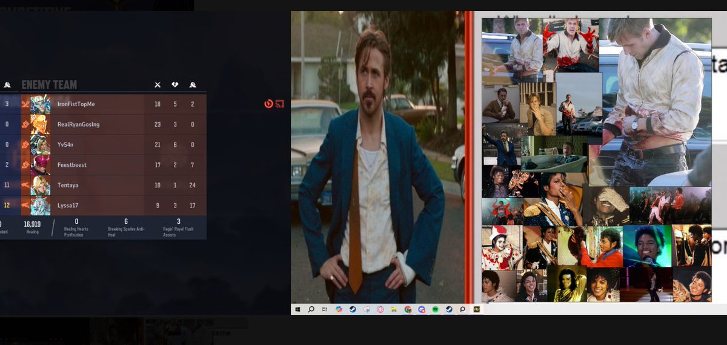Select YvS4n's hero portrait

pos(40,145)
